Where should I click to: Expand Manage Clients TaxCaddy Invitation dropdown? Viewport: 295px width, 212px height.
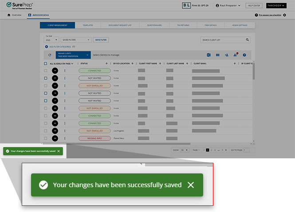pyautogui.click(x=73, y=55)
